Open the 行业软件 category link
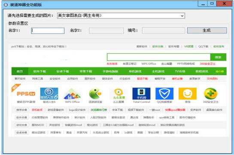The height and width of the screenshot is (155, 234). click(x=125, y=79)
